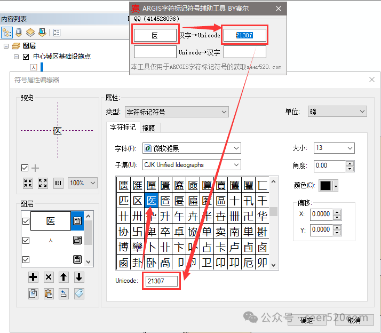
Task: Click the black color swatch
Action: point(326,186)
